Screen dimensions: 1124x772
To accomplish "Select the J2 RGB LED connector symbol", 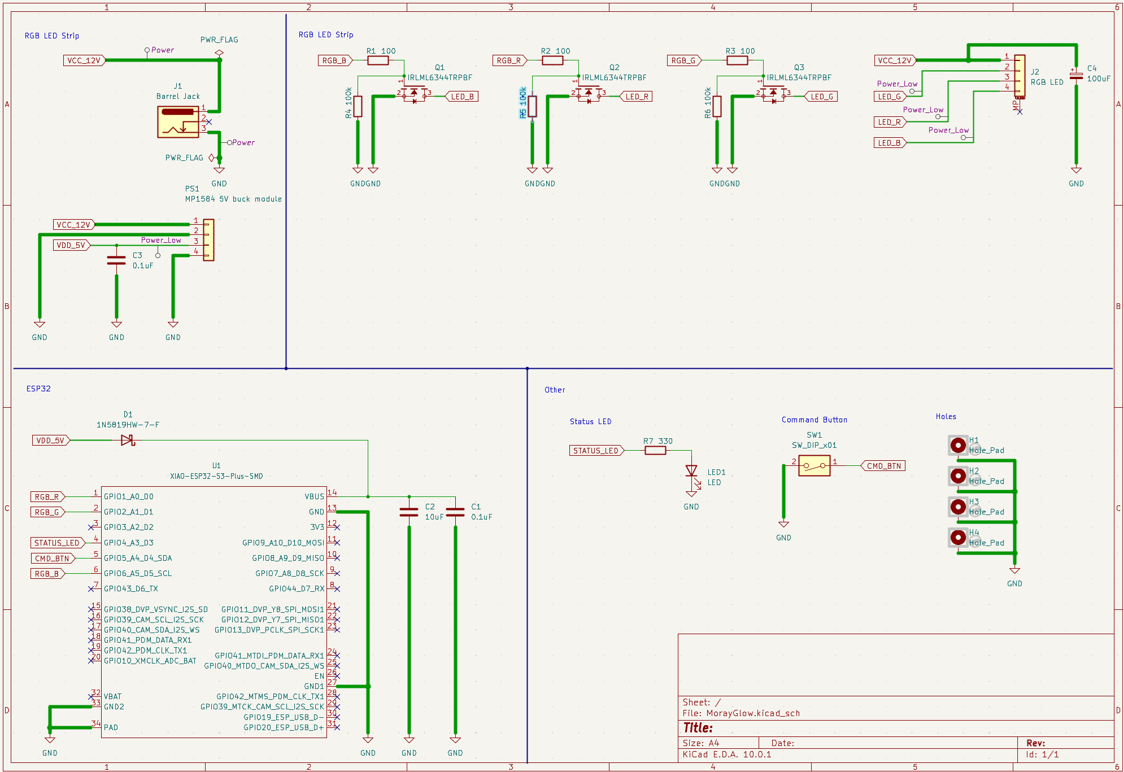I will (x=1020, y=76).
